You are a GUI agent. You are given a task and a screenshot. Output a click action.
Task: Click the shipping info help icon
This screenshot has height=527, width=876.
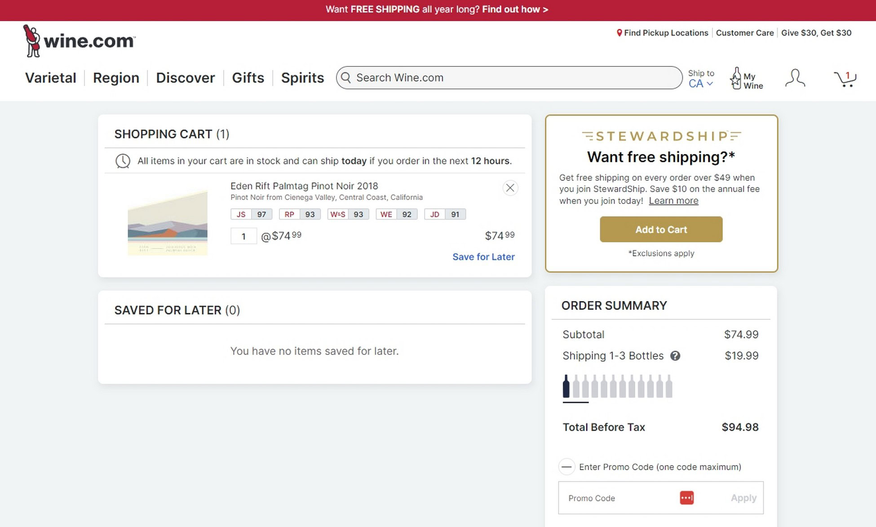pyautogui.click(x=675, y=355)
